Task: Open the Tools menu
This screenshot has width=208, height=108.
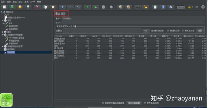Action: (33, 2)
